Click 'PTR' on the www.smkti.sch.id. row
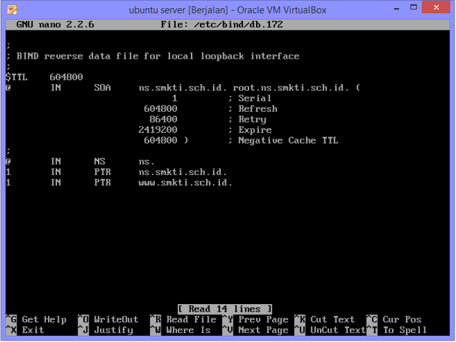The width and height of the screenshot is (456, 342). [x=102, y=183]
